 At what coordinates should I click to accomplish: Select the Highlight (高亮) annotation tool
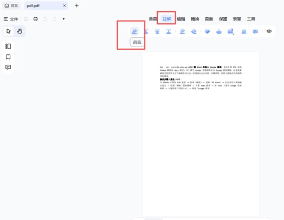[134, 31]
